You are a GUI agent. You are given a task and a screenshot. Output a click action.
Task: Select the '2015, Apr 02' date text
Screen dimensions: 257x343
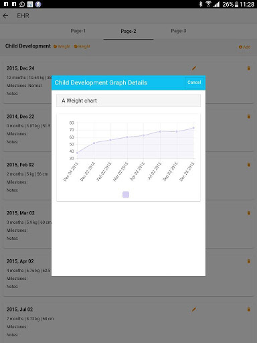coord(20,261)
